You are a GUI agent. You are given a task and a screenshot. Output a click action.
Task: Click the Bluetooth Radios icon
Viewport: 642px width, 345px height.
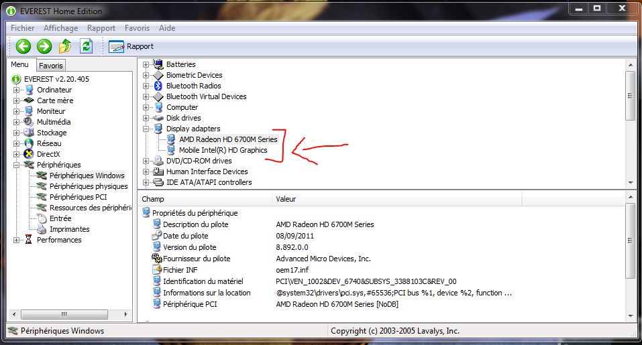click(x=158, y=86)
